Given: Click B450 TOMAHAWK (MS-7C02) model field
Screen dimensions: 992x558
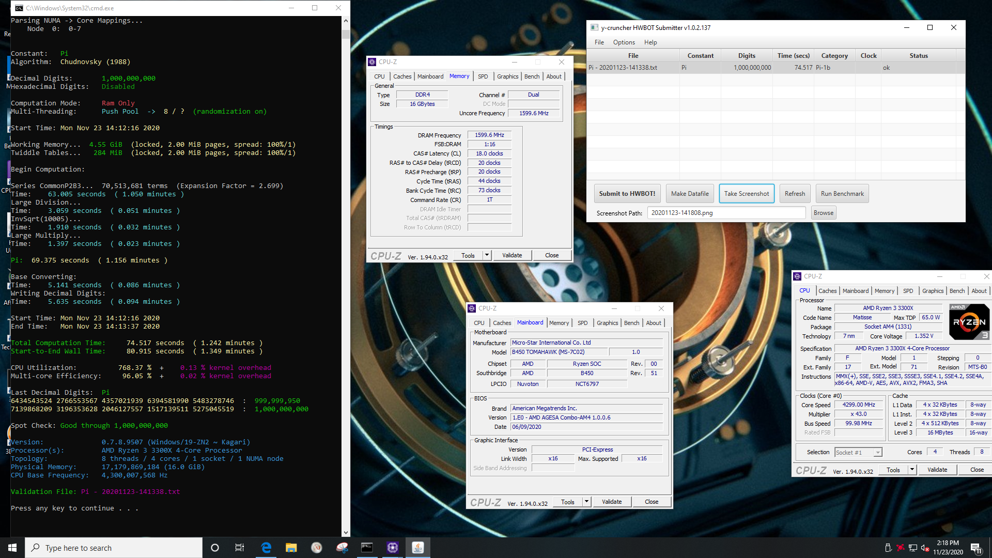Looking at the screenshot, I should click(x=559, y=352).
